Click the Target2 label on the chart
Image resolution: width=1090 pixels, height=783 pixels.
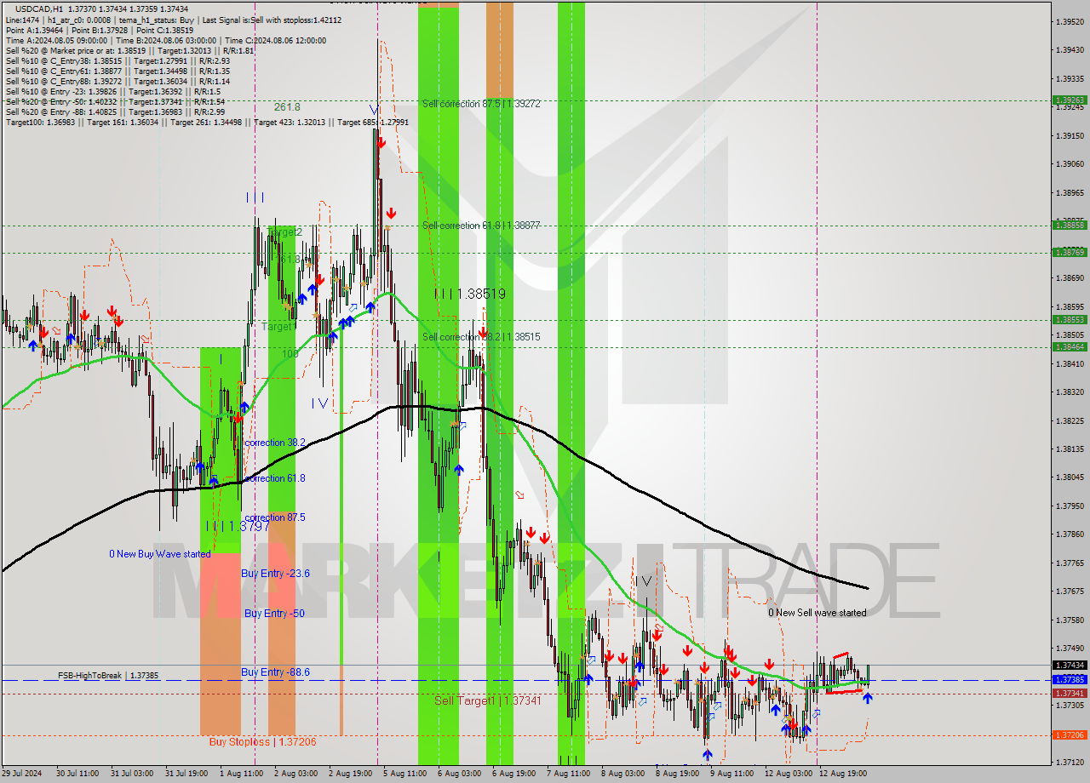(285, 231)
